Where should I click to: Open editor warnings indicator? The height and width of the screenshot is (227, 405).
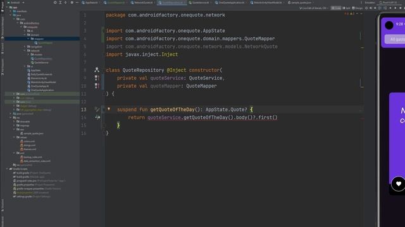point(350,14)
